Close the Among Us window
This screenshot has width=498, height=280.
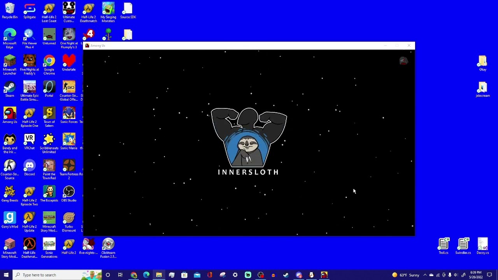(409, 45)
